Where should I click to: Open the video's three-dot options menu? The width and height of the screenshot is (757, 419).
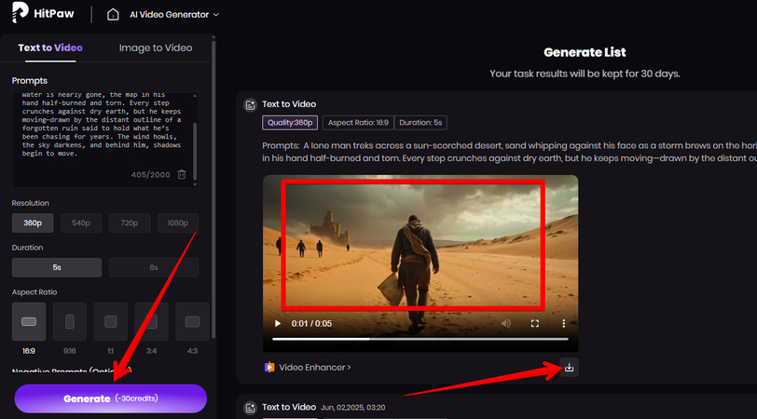[x=563, y=323]
